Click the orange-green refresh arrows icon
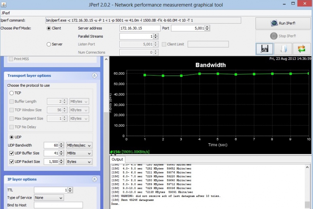The height and width of the screenshot is (209, 313). point(302,49)
